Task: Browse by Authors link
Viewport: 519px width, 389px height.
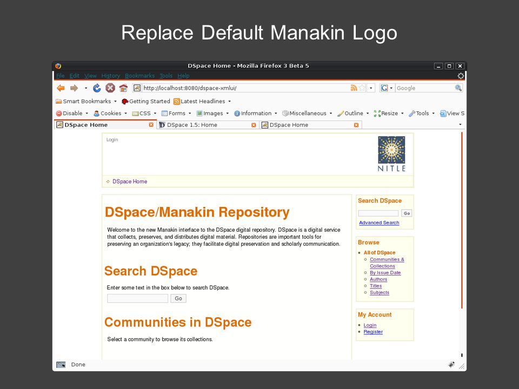Action: pyautogui.click(x=378, y=279)
